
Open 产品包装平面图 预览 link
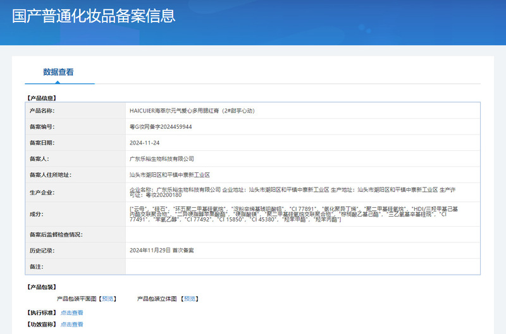click(x=108, y=299)
